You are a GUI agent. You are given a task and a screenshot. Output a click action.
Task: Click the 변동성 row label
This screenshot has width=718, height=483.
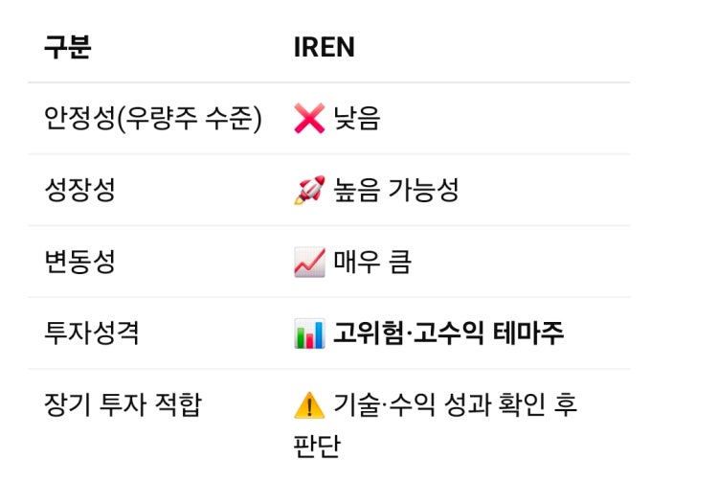79,262
